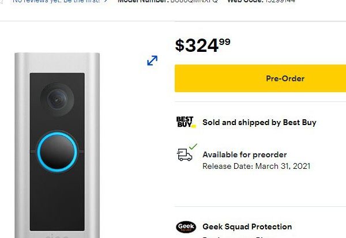Viewport: 346px width, 238px height.
Task: Click the Release Date March 31, 2021 text
Action: point(256,166)
